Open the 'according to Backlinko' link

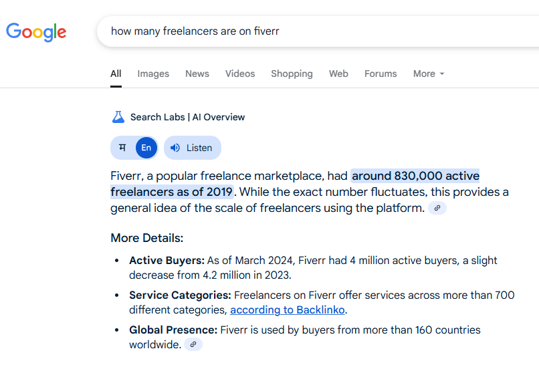[x=288, y=310]
